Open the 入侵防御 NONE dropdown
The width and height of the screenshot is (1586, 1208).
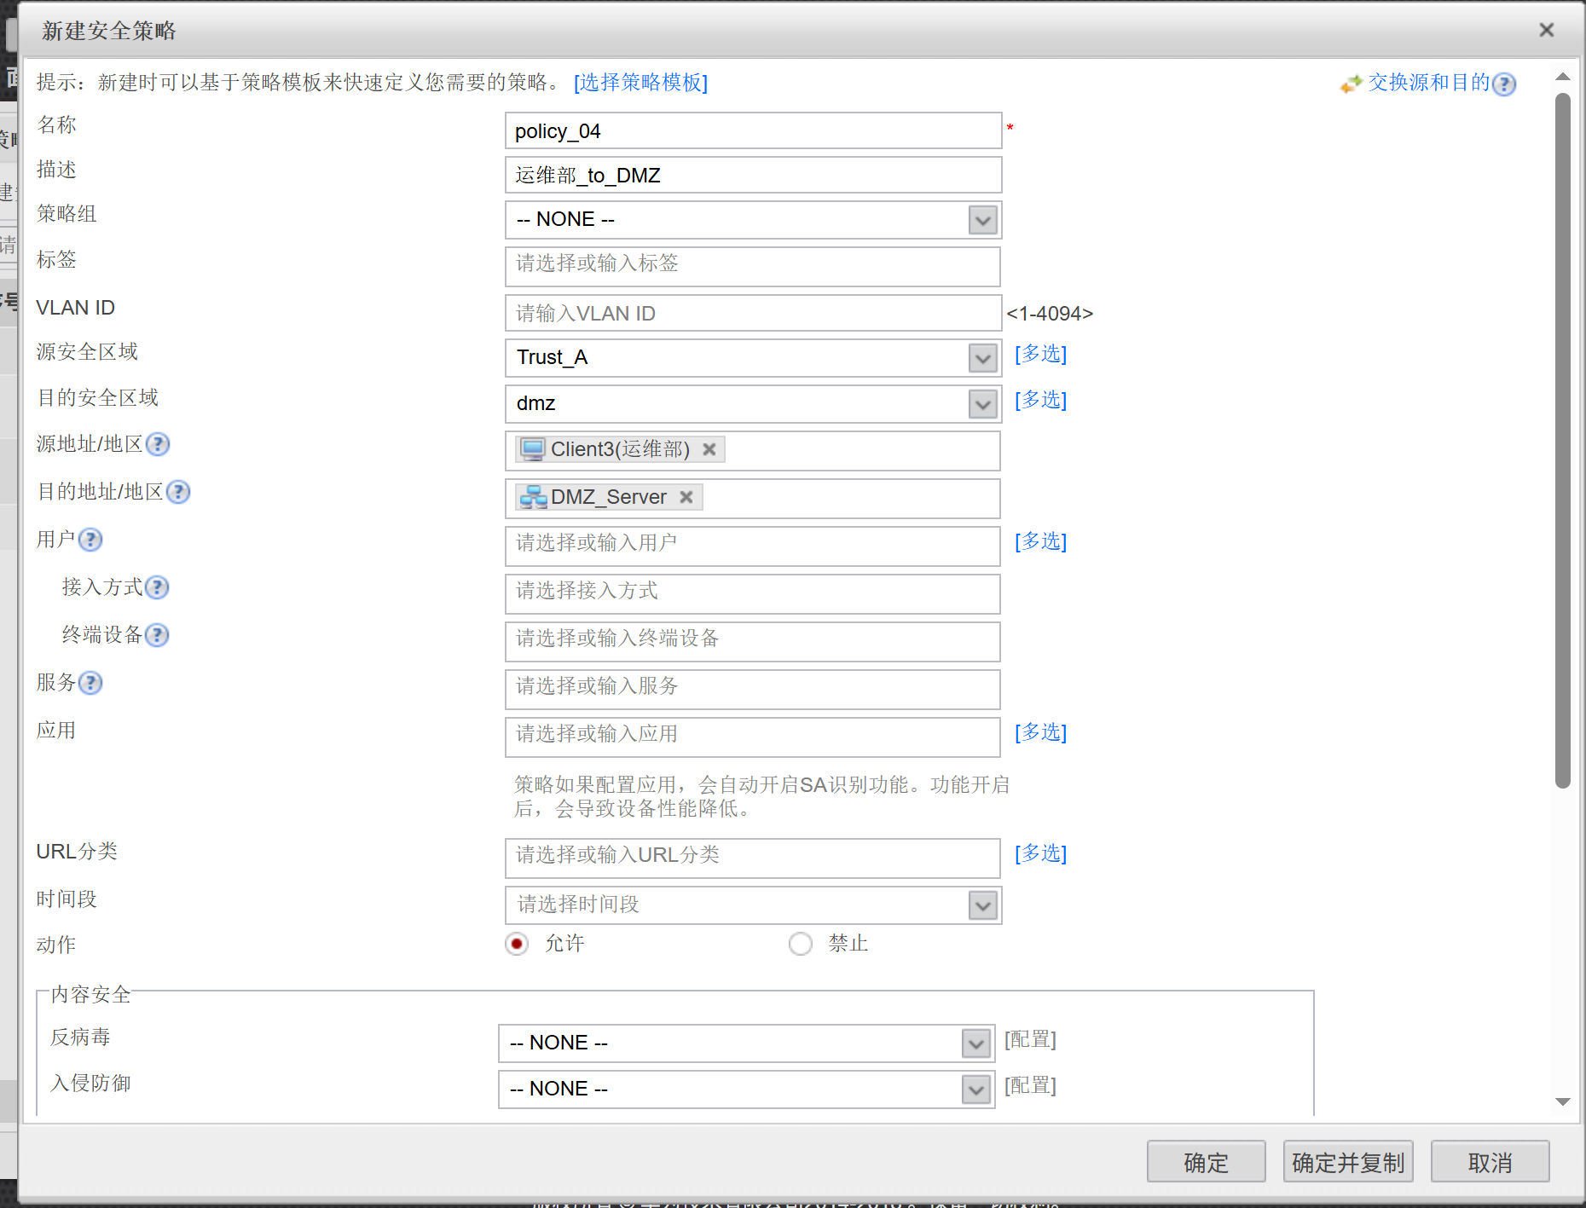click(975, 1090)
